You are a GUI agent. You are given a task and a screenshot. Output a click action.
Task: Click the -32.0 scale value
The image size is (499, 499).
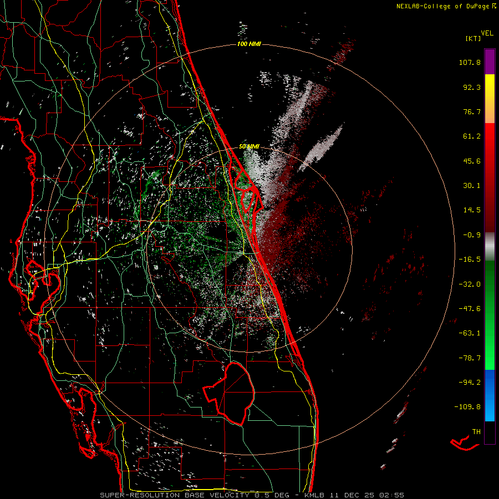470,284
